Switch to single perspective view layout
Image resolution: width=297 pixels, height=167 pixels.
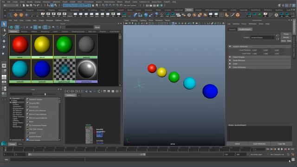click(4, 66)
